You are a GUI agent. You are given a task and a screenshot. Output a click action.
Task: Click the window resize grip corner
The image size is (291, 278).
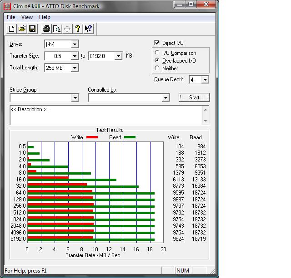click(213, 271)
